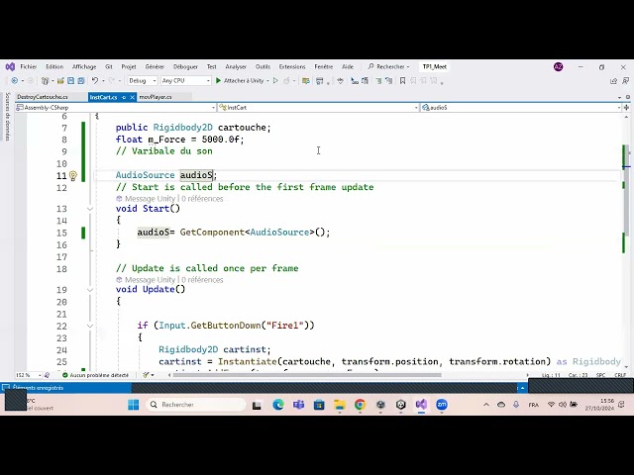Screen dimensions: 634x475
Task: Click the uncomment selection toolbar icon
Action: pos(388,81)
